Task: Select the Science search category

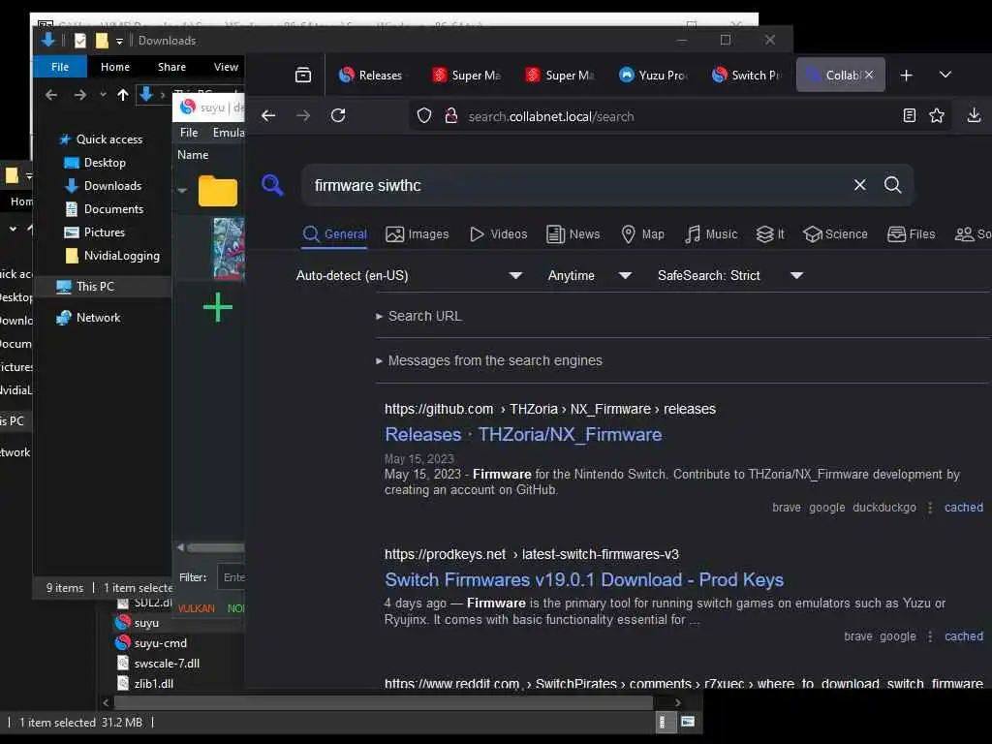Action: [835, 234]
